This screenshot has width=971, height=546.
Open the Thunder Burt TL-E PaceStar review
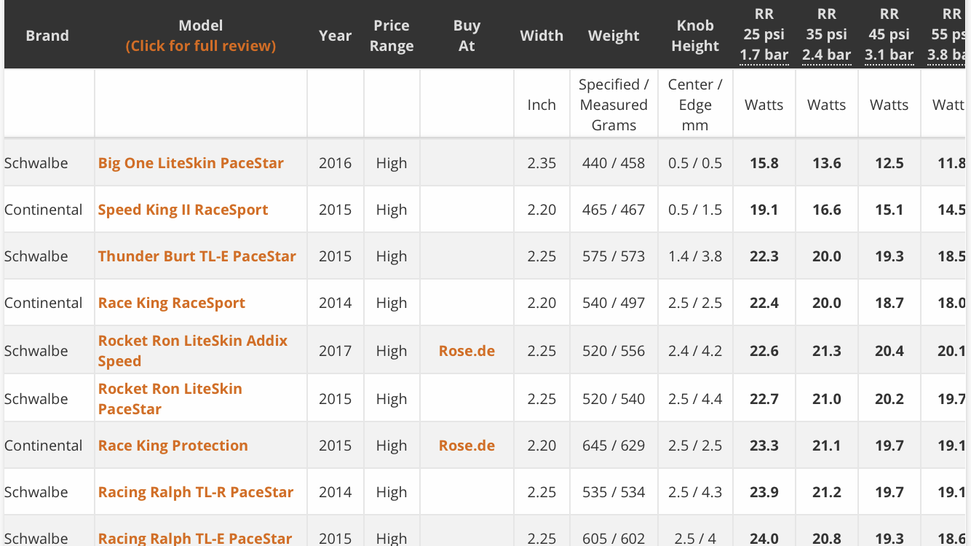[197, 256]
